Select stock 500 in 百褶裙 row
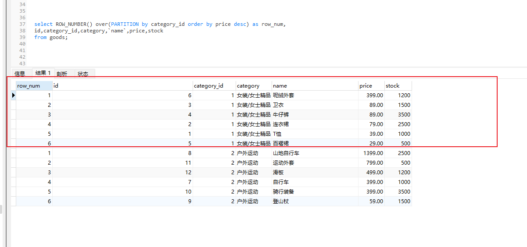The height and width of the screenshot is (247, 527). [x=398, y=144]
